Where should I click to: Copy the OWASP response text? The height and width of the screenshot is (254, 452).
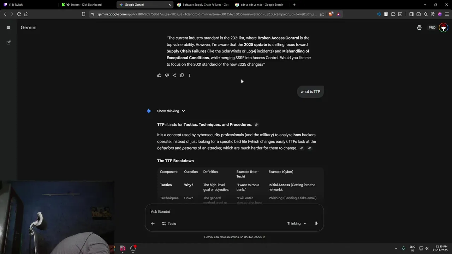coord(182,75)
